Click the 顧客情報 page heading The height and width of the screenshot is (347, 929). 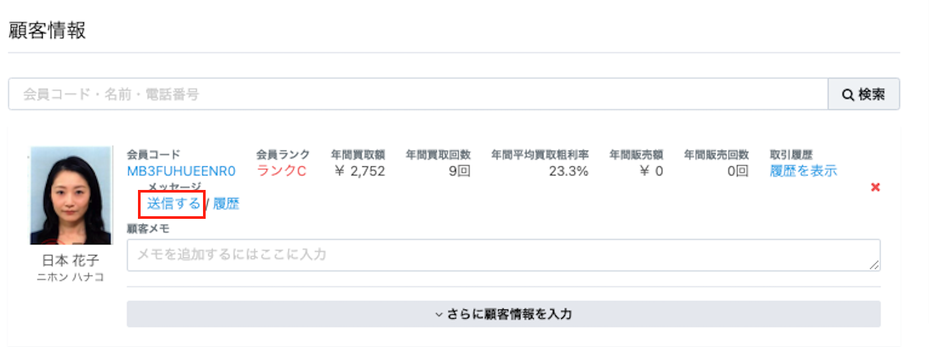tap(47, 30)
